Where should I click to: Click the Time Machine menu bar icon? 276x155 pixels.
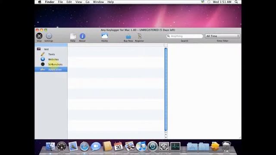[209, 2]
